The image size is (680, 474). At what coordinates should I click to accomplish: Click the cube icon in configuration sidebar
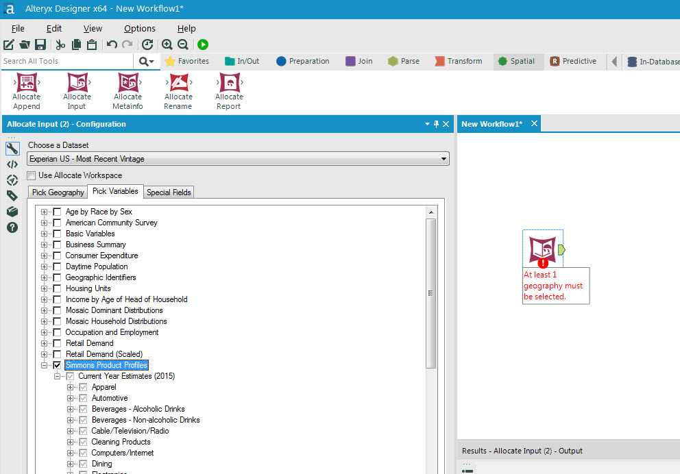tap(12, 212)
